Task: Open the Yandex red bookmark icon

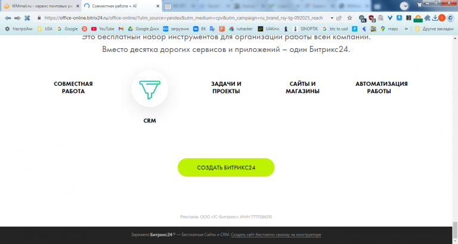Action: coord(85,29)
